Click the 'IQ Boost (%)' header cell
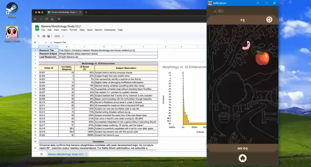 click(x=85, y=68)
